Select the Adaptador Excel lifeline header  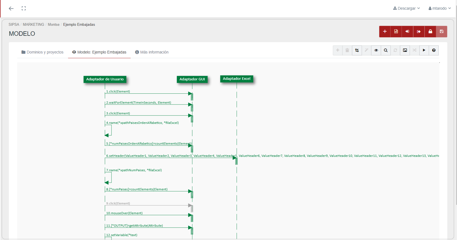point(236,79)
